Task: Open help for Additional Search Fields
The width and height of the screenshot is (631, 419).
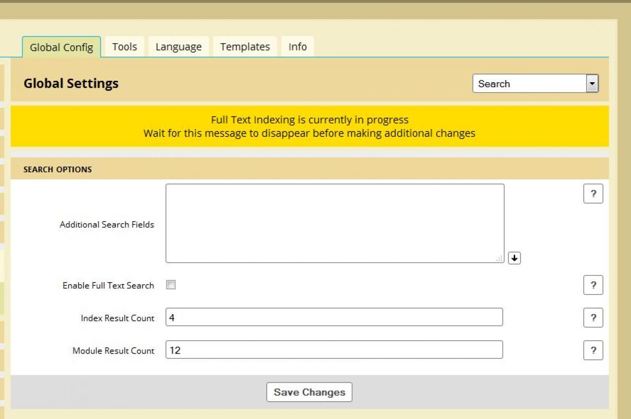Action: click(593, 194)
